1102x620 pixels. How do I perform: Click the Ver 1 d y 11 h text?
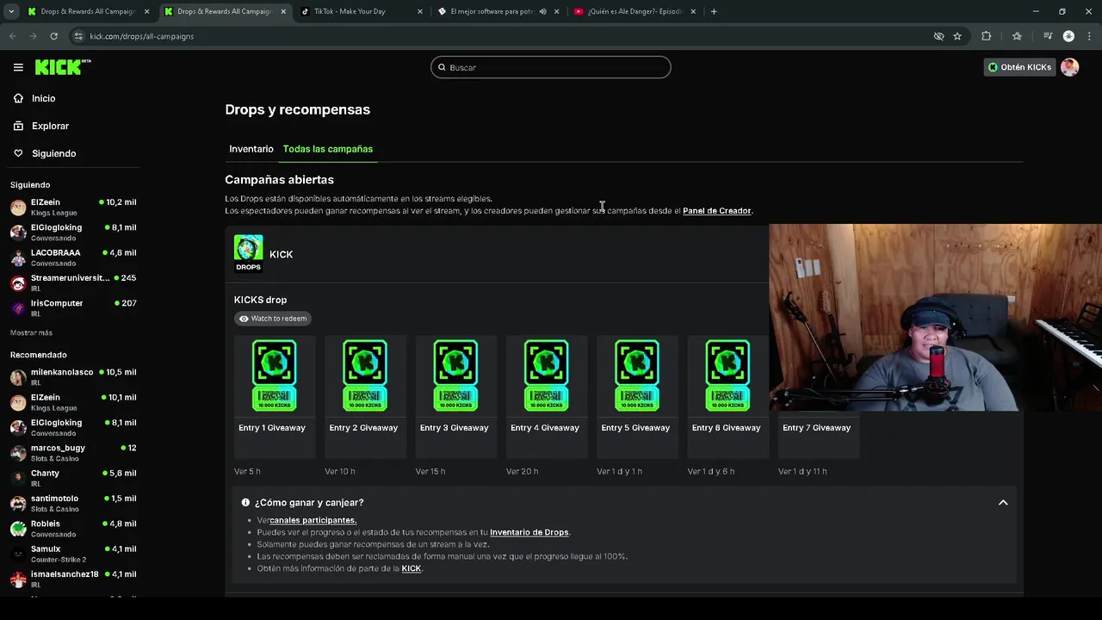click(x=802, y=472)
